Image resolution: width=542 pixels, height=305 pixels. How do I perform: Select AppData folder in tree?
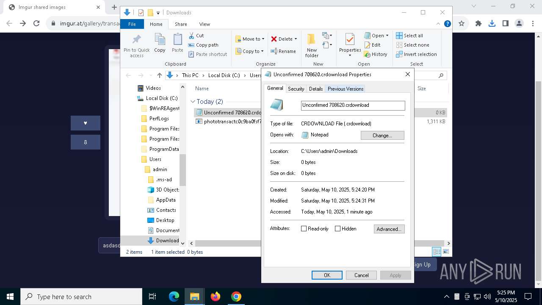(x=166, y=200)
